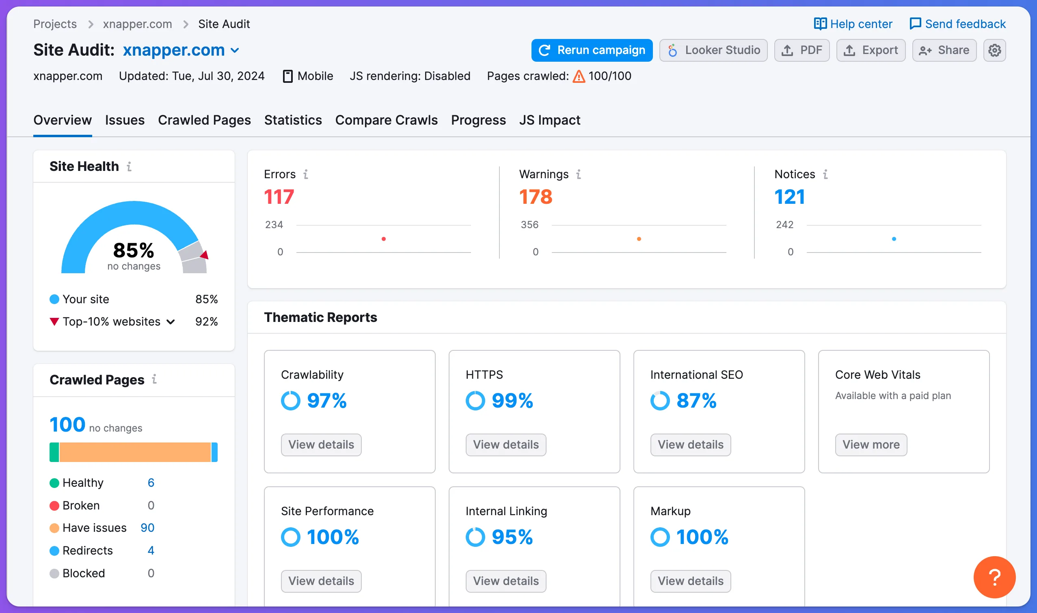This screenshot has height=613, width=1037.
Task: Click the Have issues count 90
Action: click(147, 528)
